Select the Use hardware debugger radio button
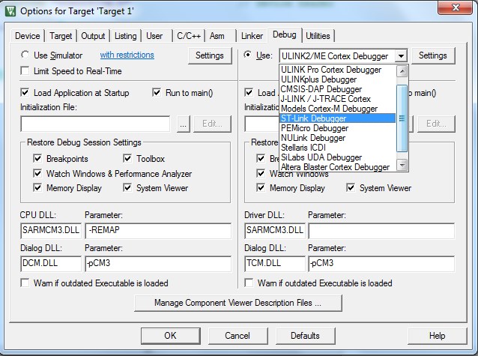 point(248,55)
